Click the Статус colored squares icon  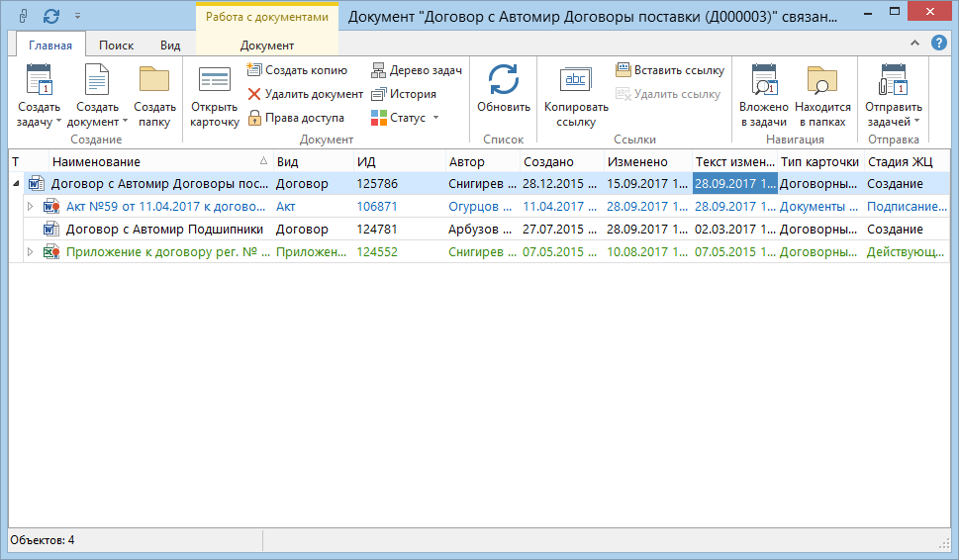(x=379, y=118)
